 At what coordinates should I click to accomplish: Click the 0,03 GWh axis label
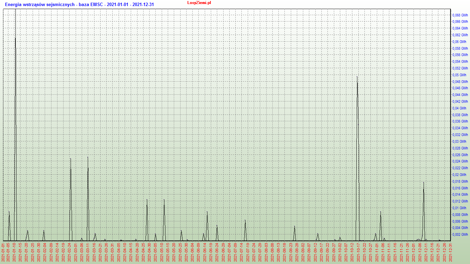point(459,141)
